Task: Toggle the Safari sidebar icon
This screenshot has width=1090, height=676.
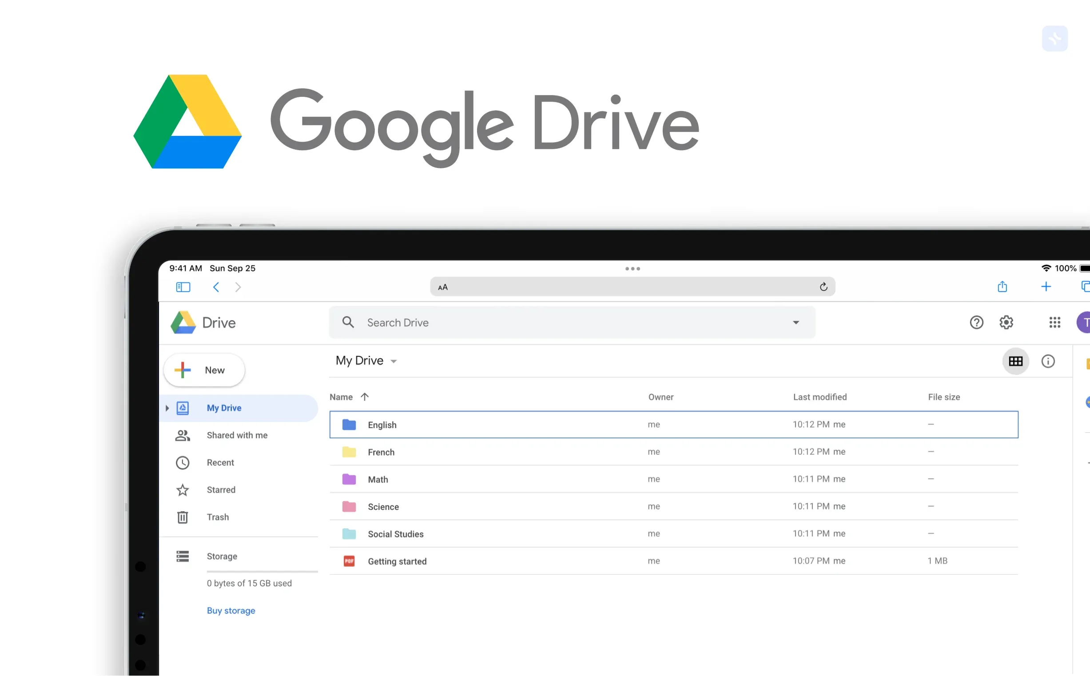Action: tap(183, 286)
